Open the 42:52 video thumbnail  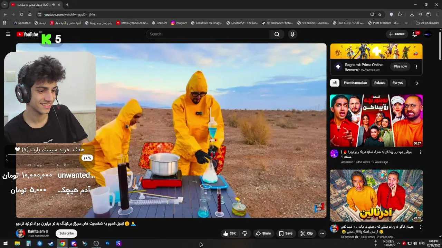pyautogui.click(x=376, y=195)
